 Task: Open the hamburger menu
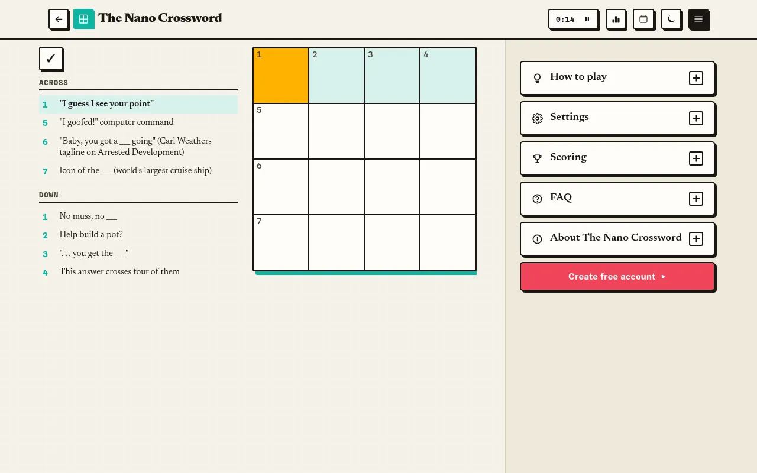click(698, 19)
